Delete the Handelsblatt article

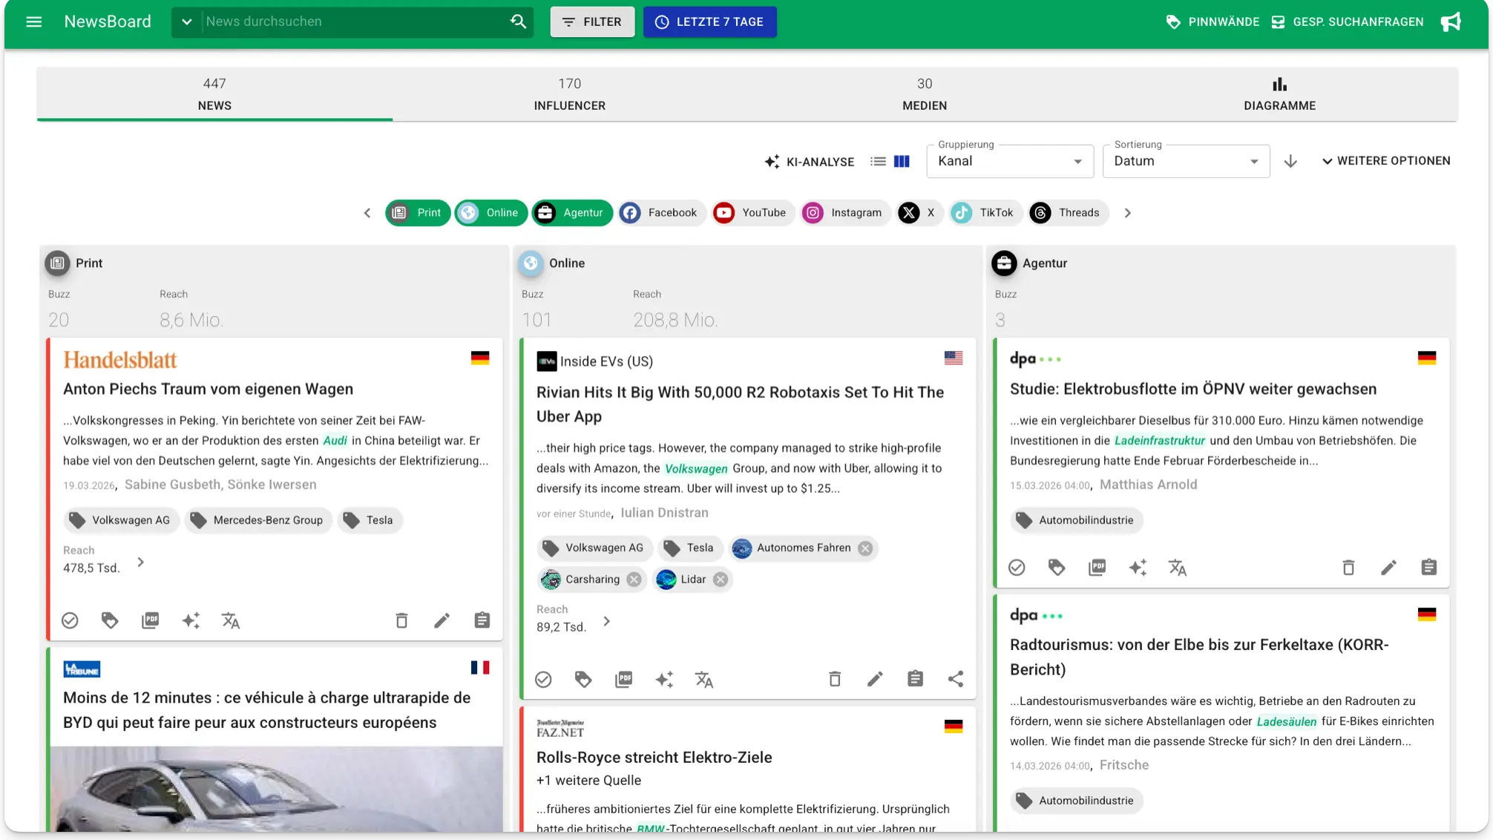[x=401, y=620]
